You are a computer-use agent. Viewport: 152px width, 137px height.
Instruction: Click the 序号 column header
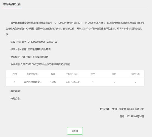(x=15, y=74)
